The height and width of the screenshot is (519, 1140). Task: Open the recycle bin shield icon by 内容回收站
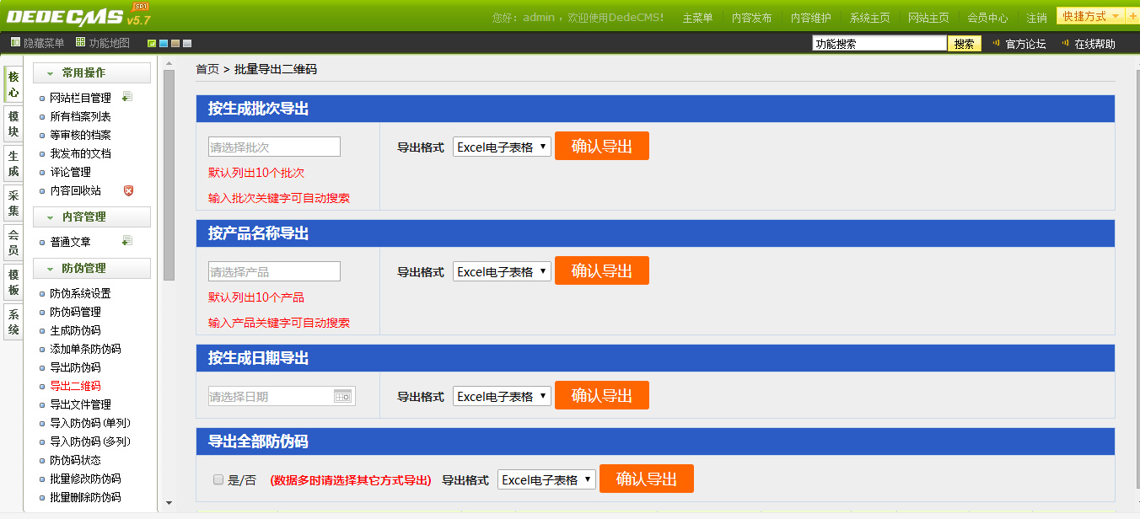click(128, 190)
